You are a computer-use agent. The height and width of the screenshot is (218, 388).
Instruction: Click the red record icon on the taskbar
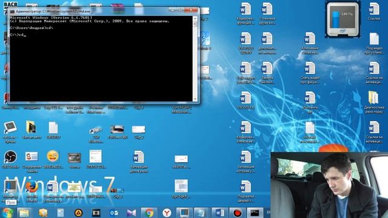click(x=237, y=213)
